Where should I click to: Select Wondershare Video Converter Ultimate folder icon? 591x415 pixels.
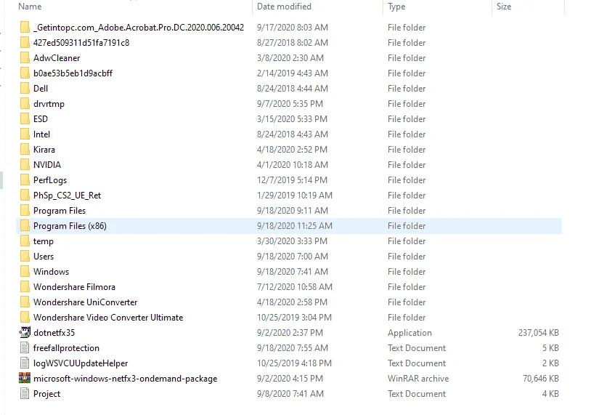25,318
